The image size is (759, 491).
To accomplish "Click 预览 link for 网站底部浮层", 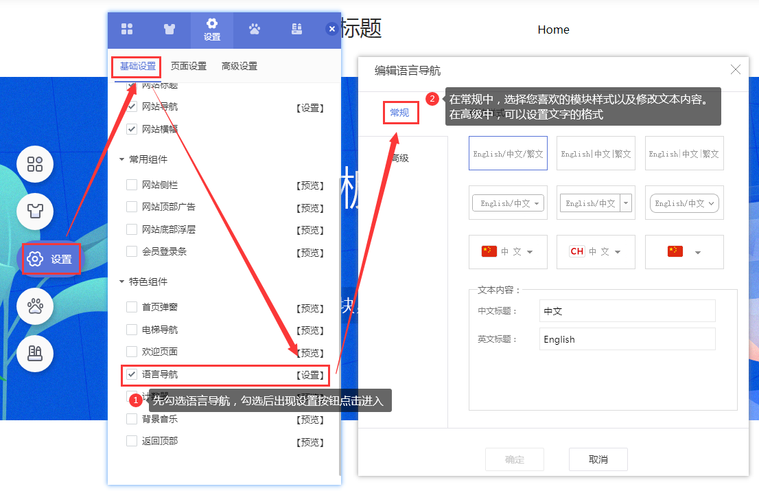I will [310, 230].
